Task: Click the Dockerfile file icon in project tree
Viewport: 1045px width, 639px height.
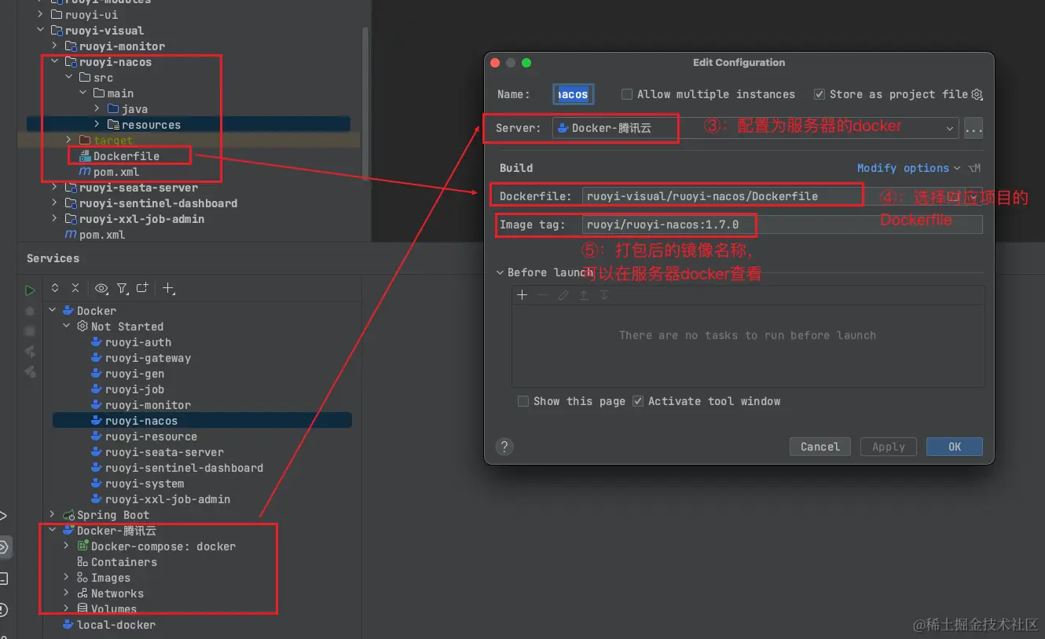Action: click(x=86, y=156)
